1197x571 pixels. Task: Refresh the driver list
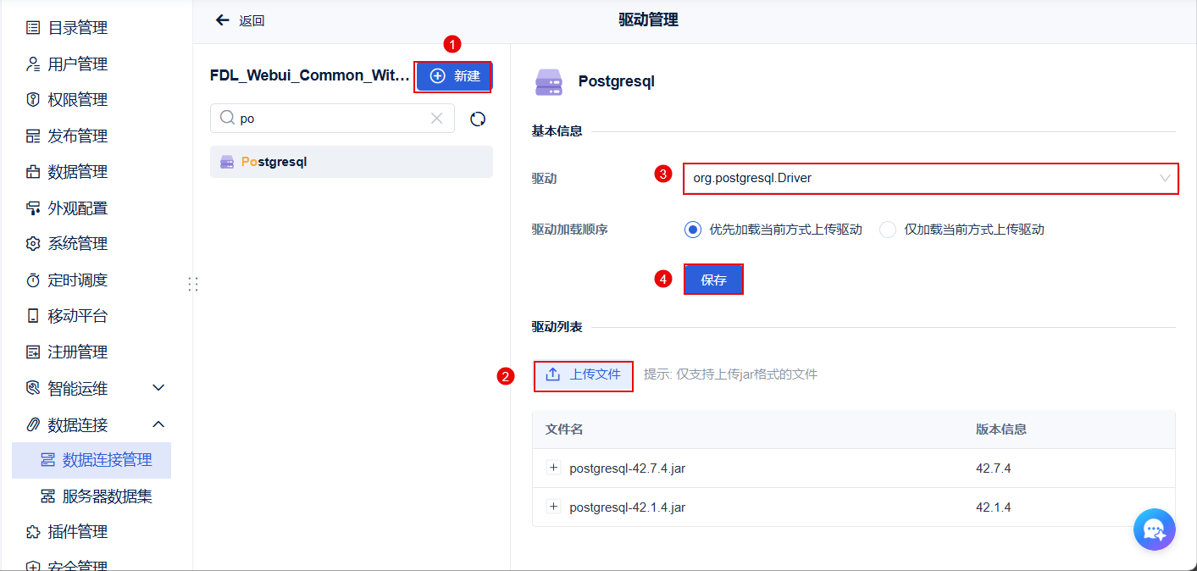[x=478, y=119]
